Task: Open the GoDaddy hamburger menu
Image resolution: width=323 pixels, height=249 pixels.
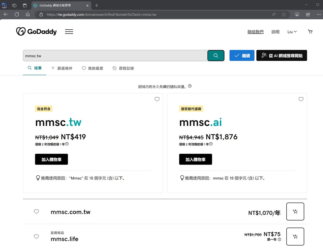Action: coord(69,32)
